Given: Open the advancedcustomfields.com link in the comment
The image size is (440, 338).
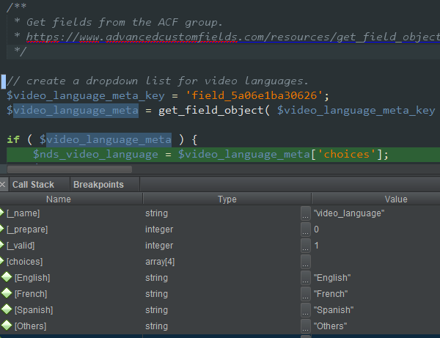Looking at the screenshot, I should point(233,37).
